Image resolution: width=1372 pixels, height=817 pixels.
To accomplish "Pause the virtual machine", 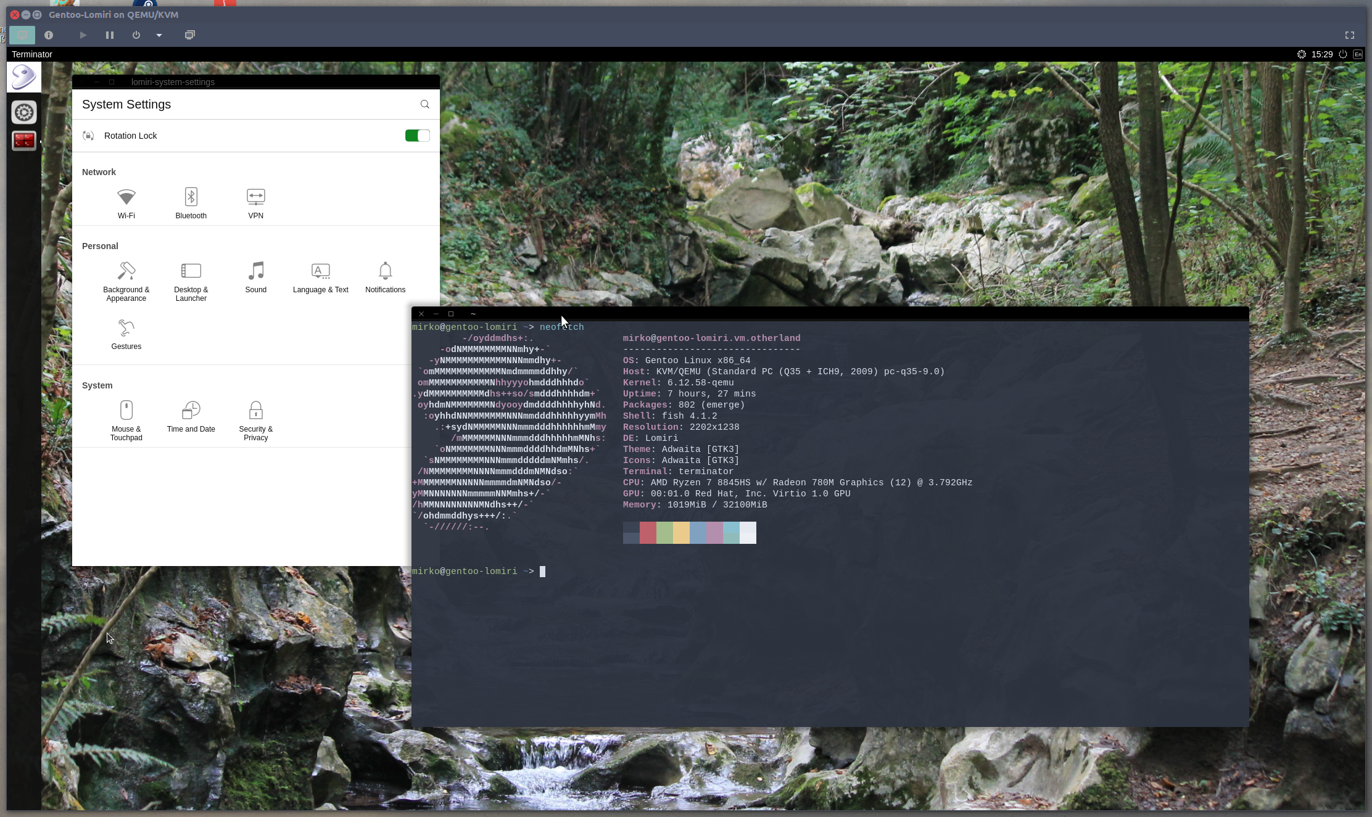I will [x=110, y=35].
